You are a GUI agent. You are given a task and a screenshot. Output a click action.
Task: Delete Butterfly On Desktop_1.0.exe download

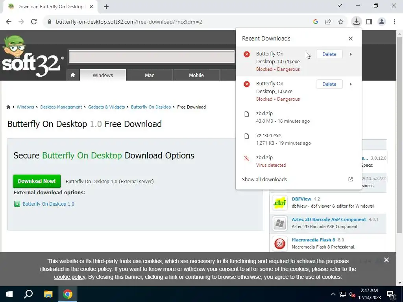[329, 84]
